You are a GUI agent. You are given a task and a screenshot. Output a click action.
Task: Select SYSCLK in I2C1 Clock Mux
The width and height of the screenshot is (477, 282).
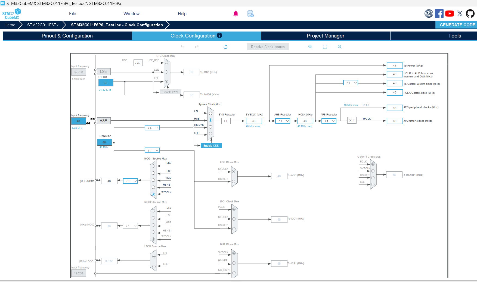(234, 219)
